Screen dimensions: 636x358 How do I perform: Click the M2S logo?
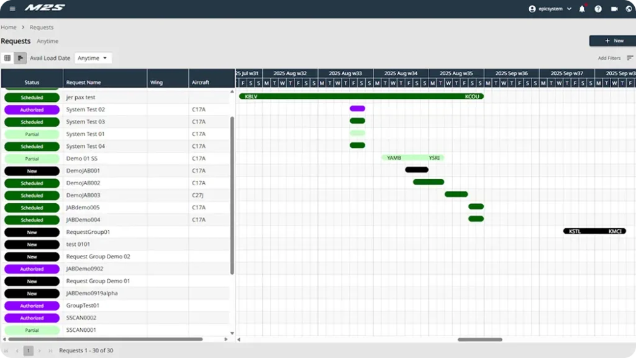45,8
